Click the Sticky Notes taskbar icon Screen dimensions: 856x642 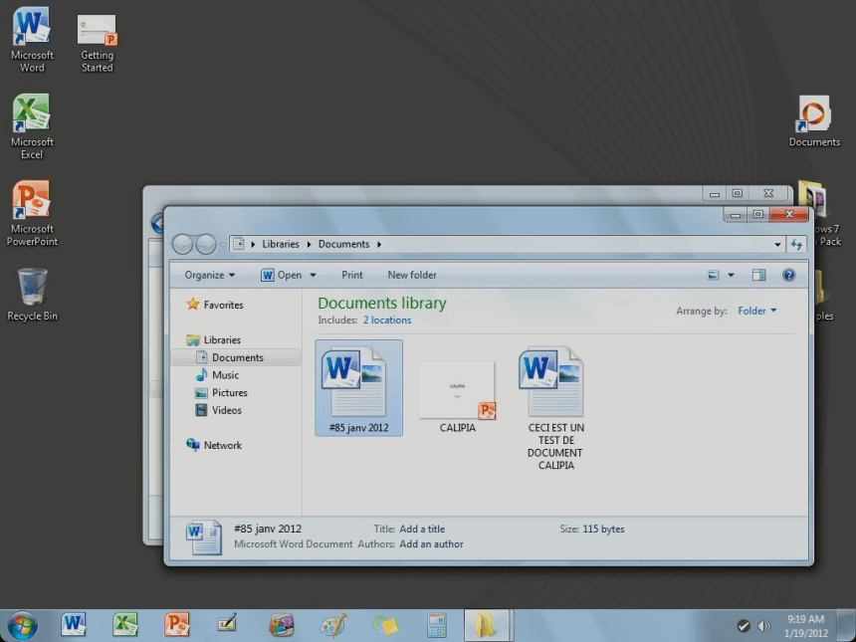point(384,625)
